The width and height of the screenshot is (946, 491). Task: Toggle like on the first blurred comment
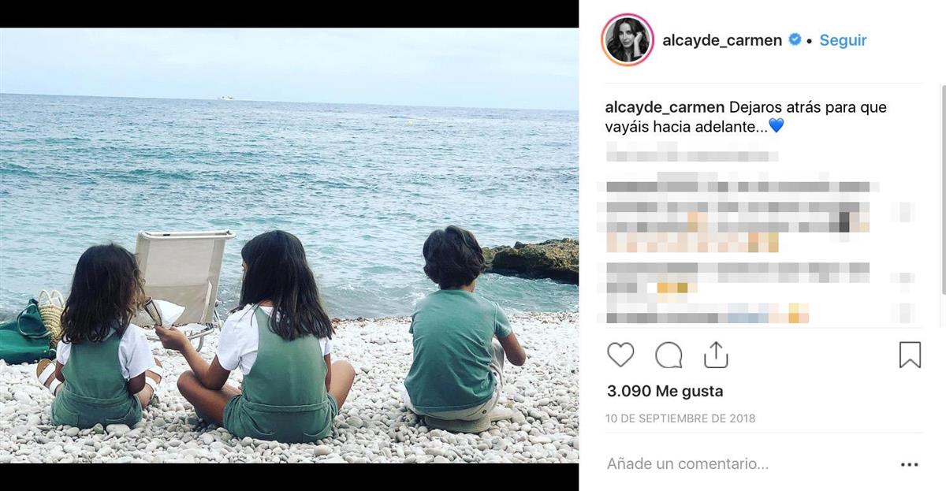(907, 211)
